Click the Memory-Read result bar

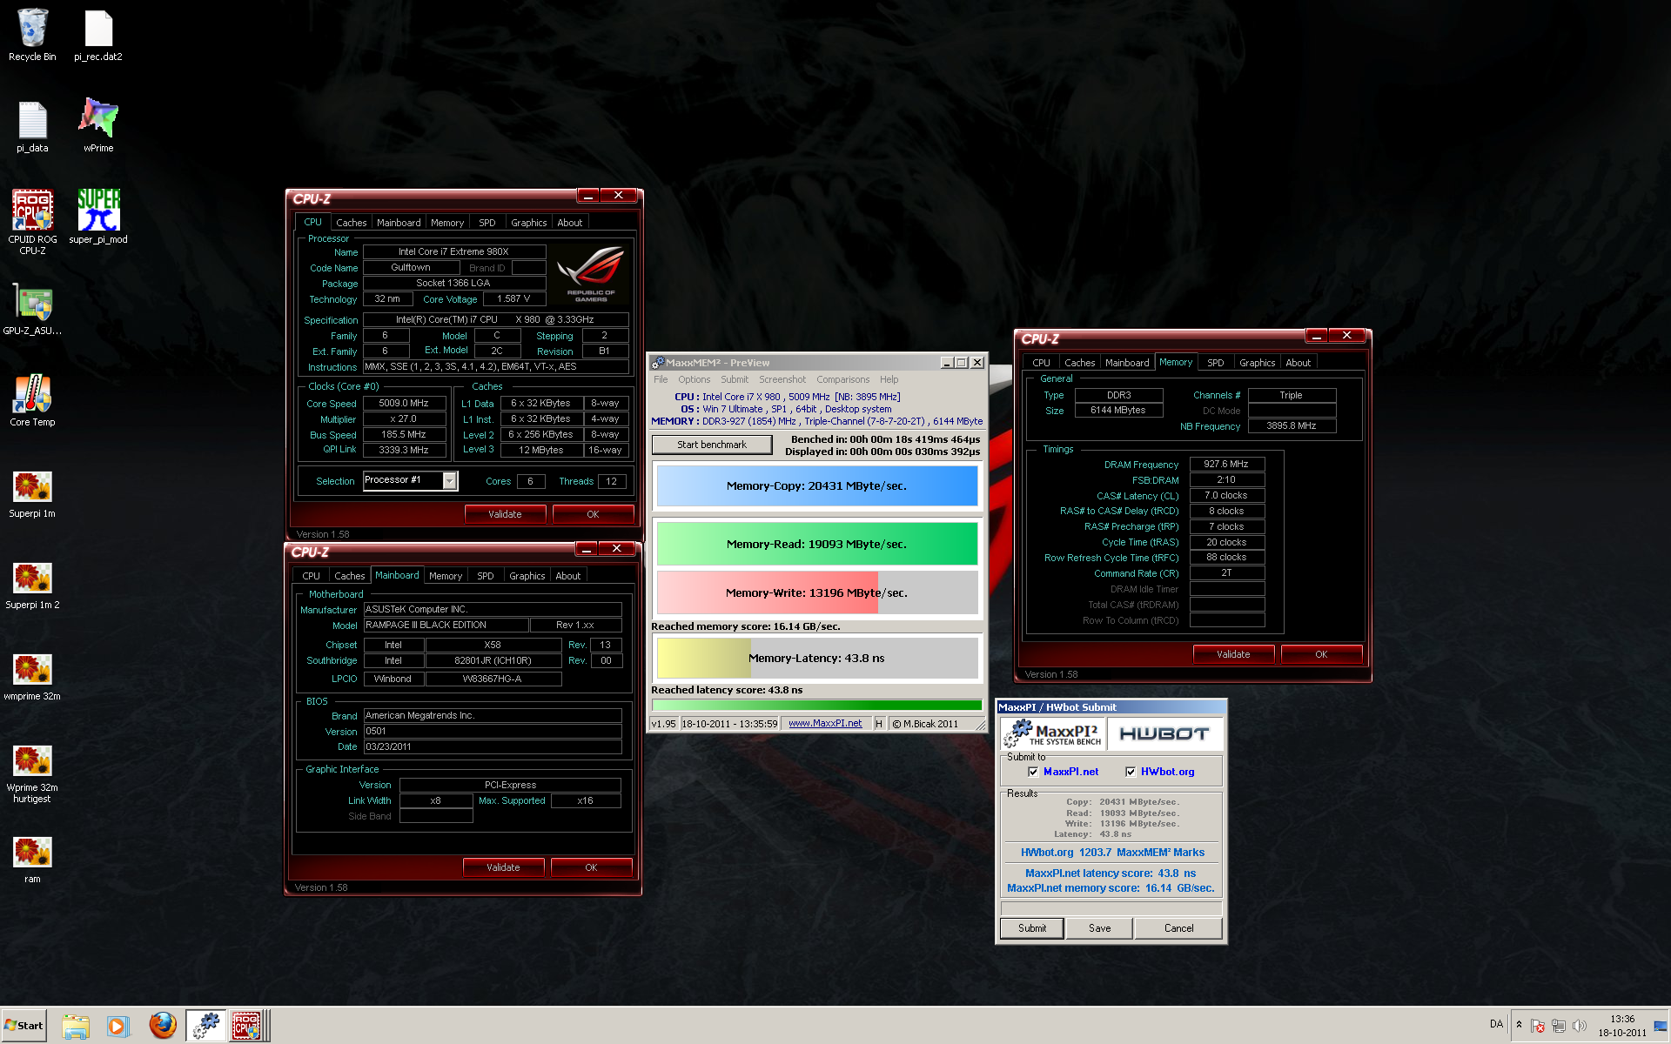click(817, 545)
